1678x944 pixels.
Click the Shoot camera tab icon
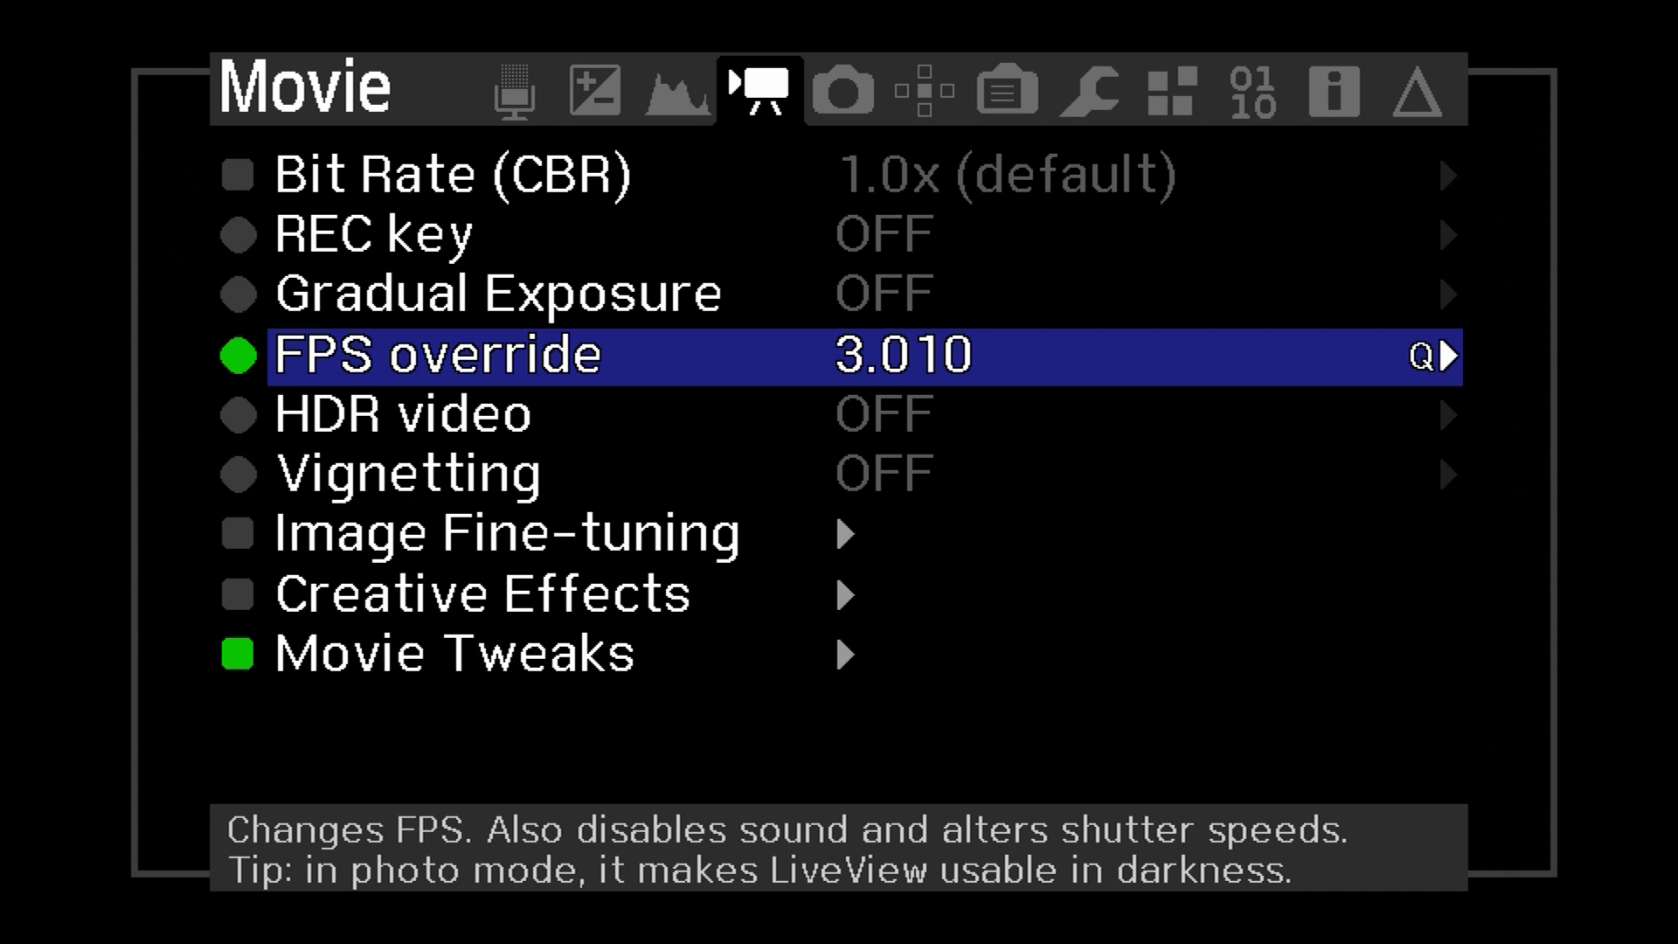pyautogui.click(x=842, y=90)
